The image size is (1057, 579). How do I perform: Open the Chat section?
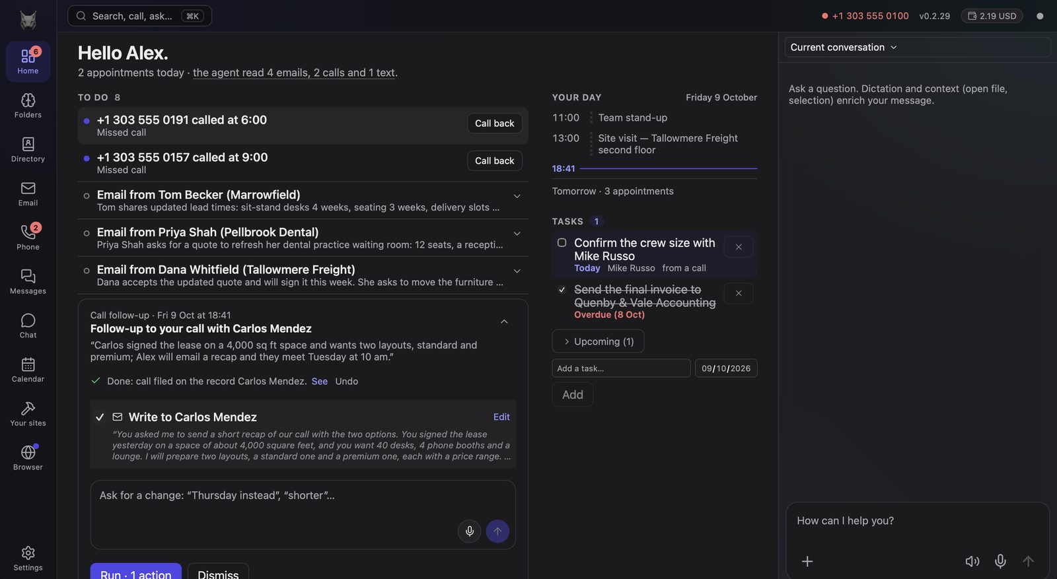(x=28, y=326)
